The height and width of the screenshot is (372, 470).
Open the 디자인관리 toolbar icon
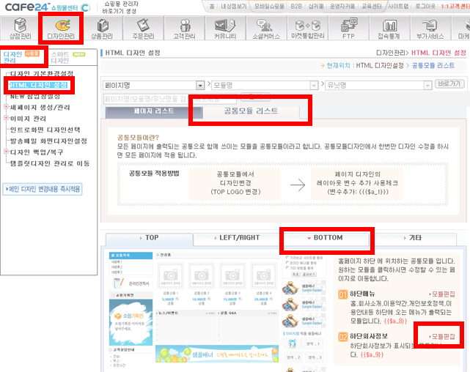coord(61,28)
